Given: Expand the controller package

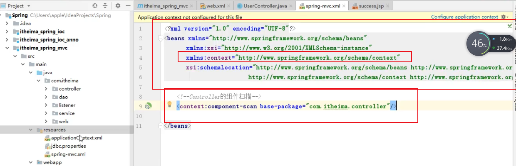Looking at the screenshot, I should pyautogui.click(x=46, y=89).
